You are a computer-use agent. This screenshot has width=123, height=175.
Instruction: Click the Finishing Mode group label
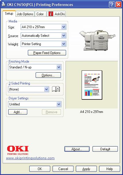click(x=19, y=61)
